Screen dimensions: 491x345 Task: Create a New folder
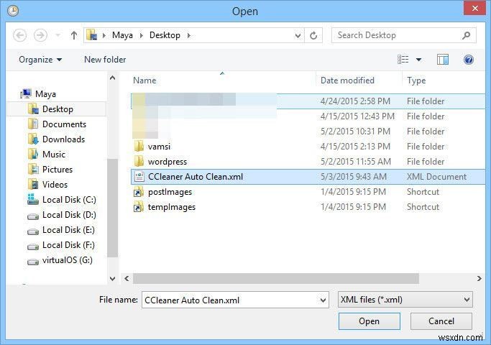click(x=105, y=60)
